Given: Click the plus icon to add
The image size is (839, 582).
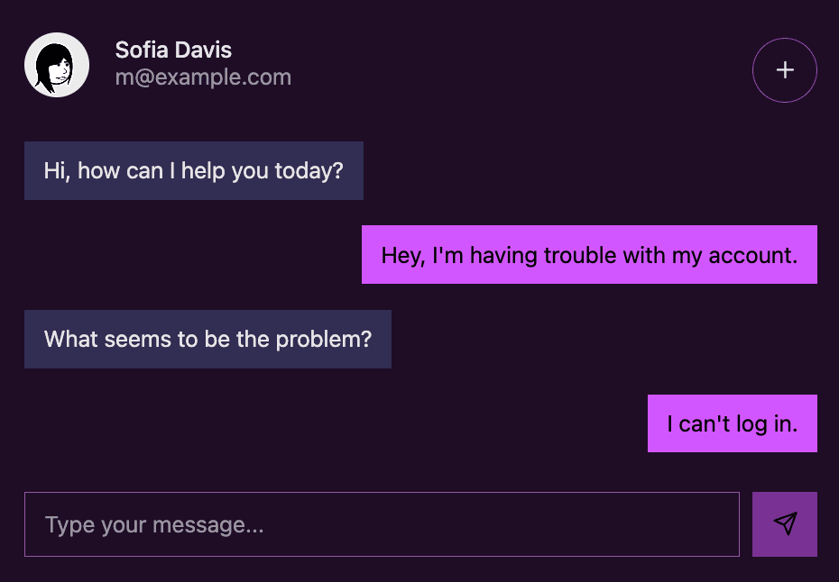Looking at the screenshot, I should [785, 70].
